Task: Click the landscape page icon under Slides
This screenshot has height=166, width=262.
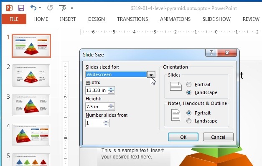Action: [176, 86]
